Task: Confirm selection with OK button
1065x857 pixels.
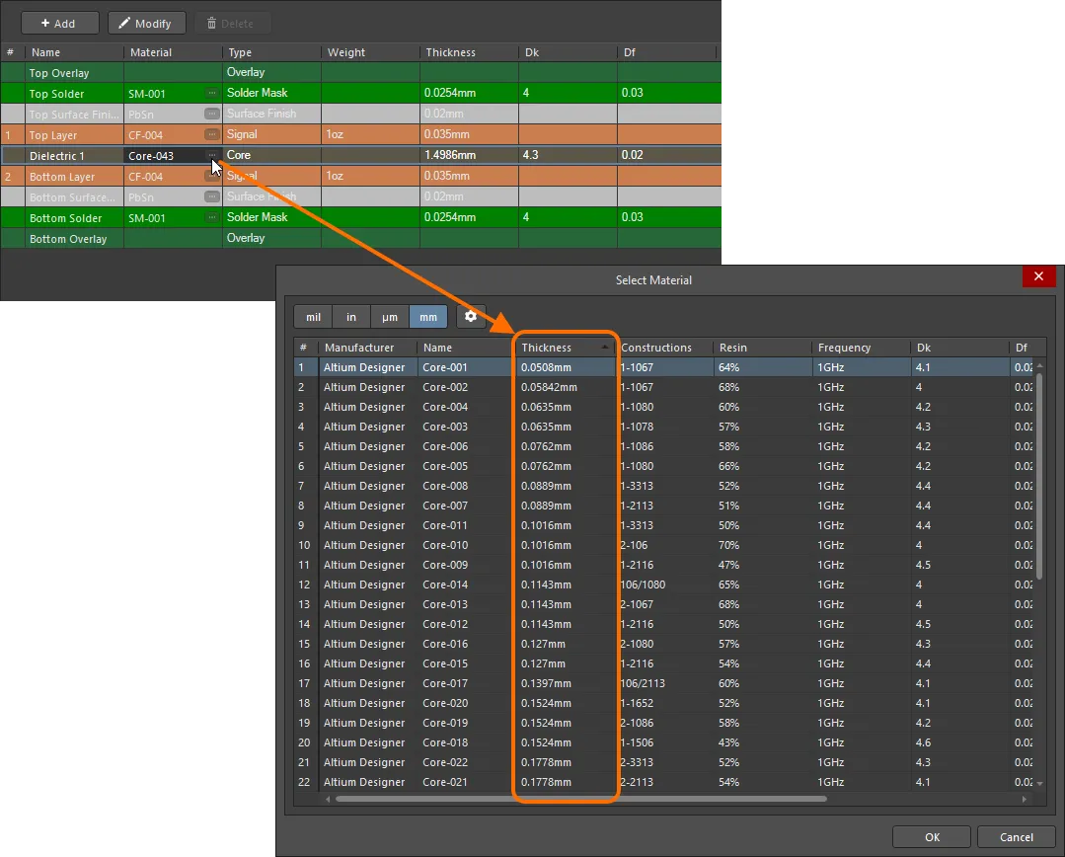Action: tap(931, 837)
